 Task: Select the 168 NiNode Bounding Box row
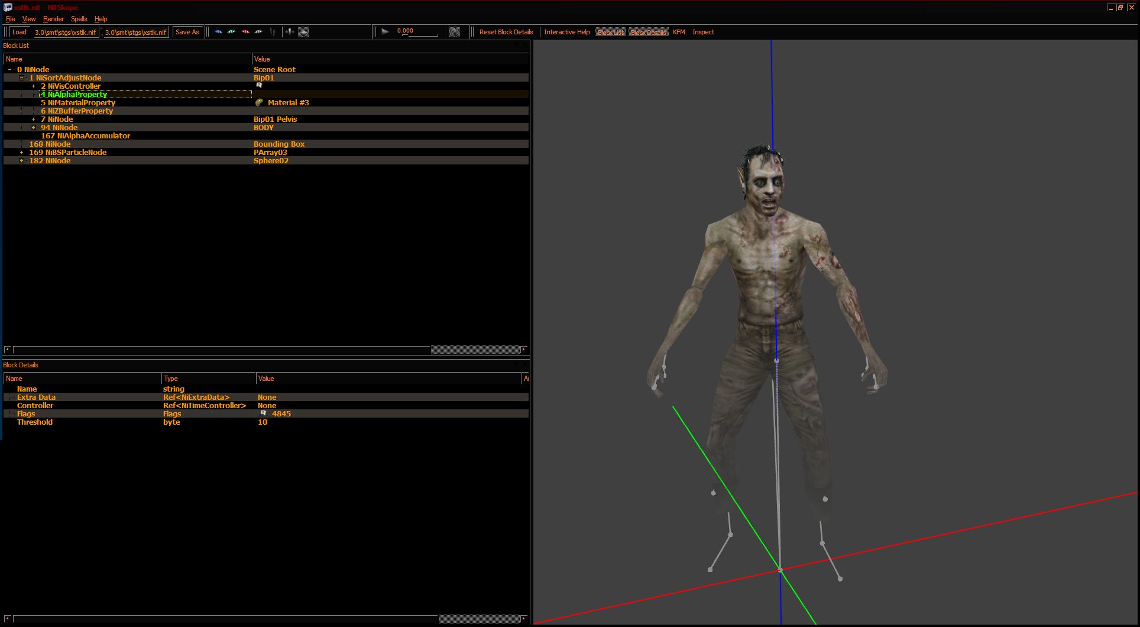point(266,144)
